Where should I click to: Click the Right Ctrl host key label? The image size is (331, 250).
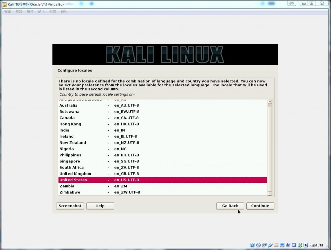(316, 245)
